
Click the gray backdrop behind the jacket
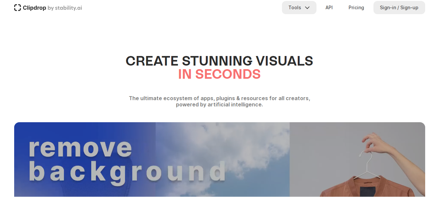tap(316, 148)
